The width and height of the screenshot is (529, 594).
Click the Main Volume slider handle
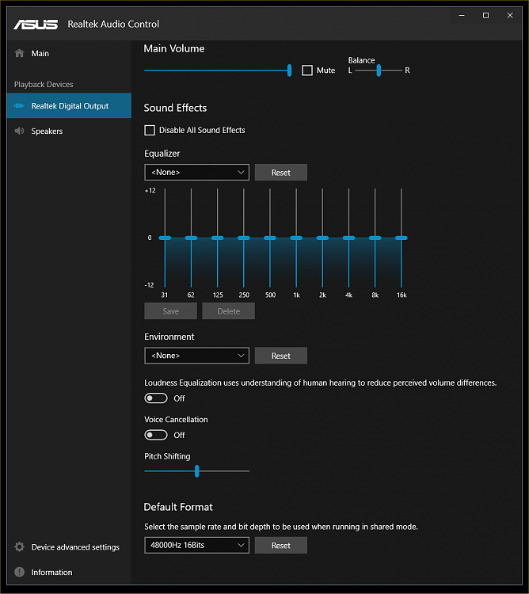pos(289,70)
